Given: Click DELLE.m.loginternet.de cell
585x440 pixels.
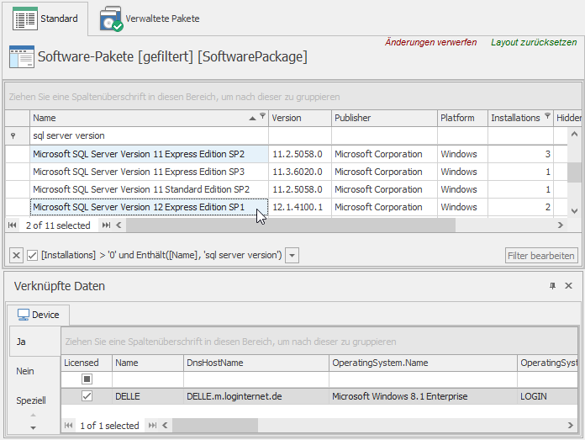Looking at the screenshot, I should [x=256, y=396].
